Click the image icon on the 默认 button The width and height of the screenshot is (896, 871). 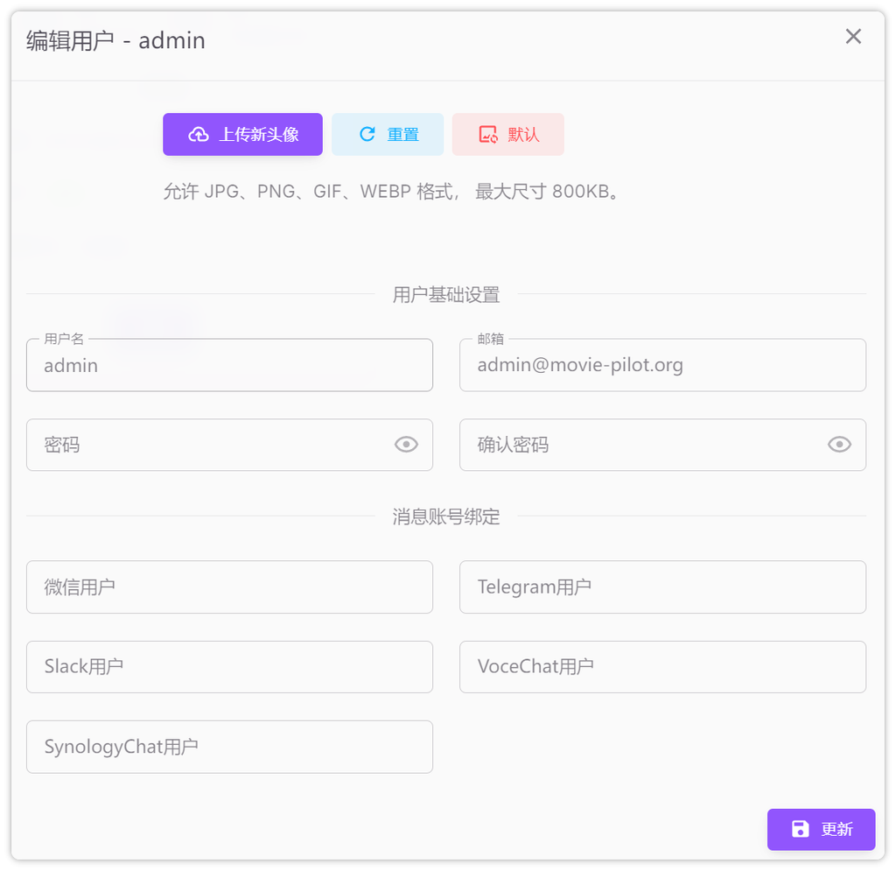coord(489,134)
